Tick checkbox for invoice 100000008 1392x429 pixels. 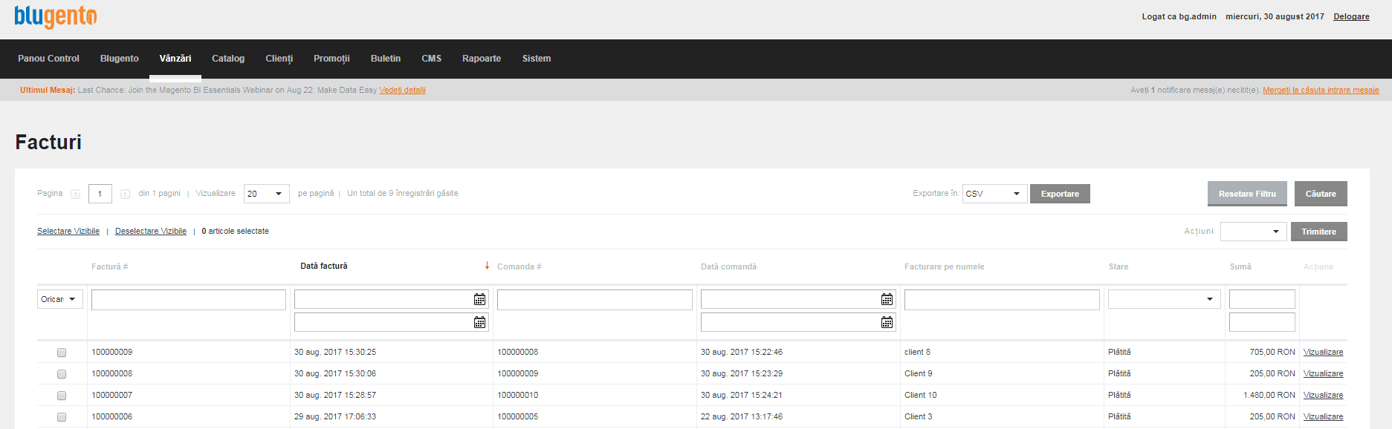tap(62, 374)
